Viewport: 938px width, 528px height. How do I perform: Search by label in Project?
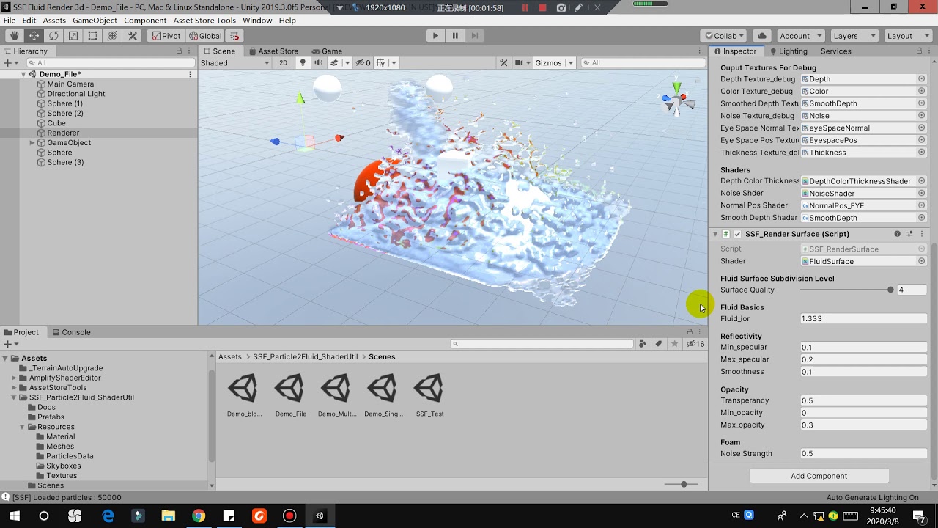tap(659, 344)
